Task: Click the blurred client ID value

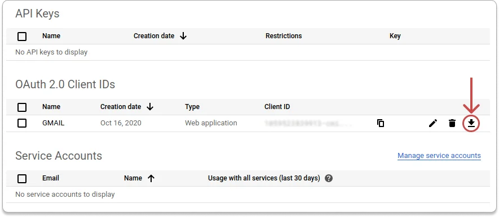Action: 308,123
